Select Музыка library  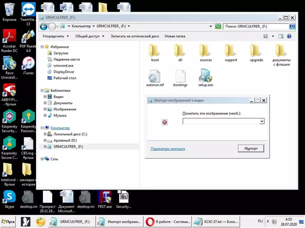57,115
